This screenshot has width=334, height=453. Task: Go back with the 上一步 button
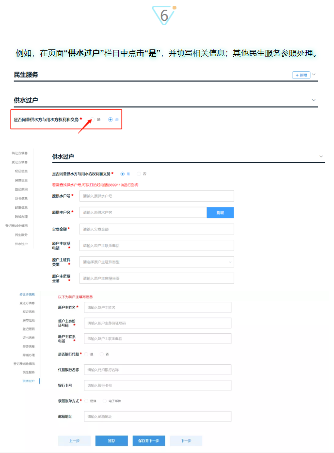(74, 441)
